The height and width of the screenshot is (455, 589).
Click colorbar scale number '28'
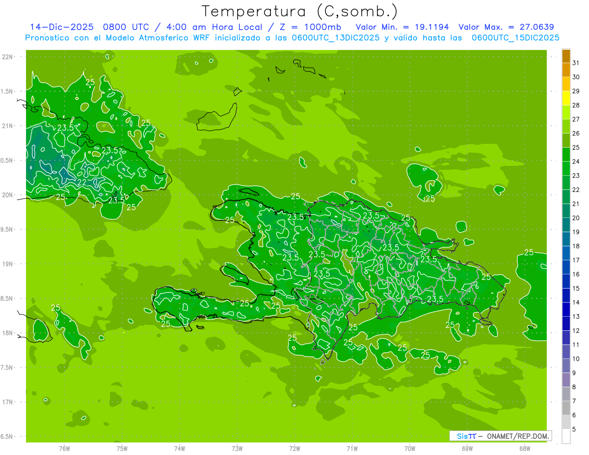tap(576, 105)
